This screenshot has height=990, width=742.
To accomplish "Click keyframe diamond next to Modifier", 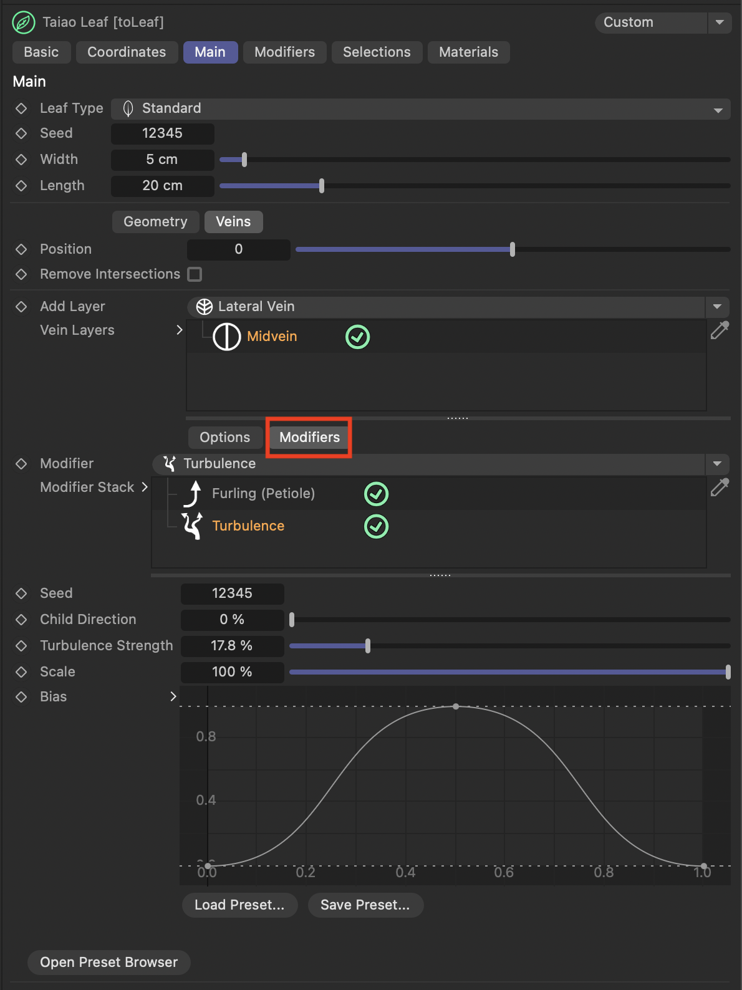I will (x=21, y=464).
